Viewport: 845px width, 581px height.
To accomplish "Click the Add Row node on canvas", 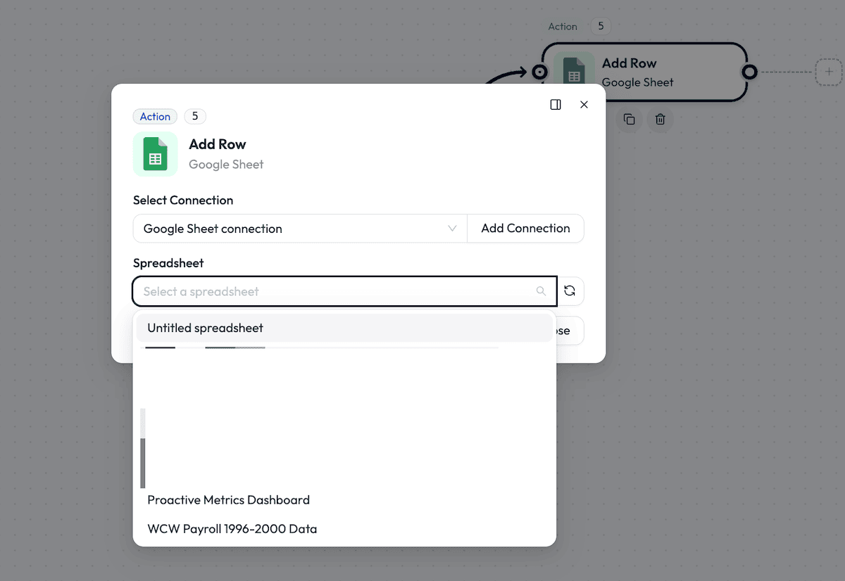I will tap(644, 72).
